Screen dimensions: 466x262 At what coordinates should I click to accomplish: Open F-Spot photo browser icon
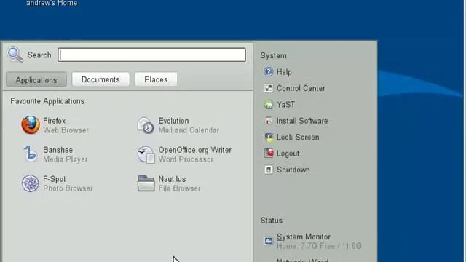coord(31,183)
